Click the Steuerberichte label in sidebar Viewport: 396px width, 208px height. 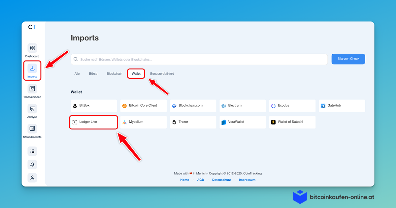(32, 137)
